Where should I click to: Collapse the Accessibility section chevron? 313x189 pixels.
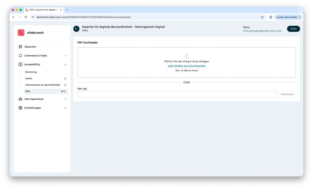(65, 64)
